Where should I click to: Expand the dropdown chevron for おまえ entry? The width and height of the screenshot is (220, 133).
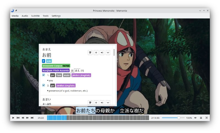point(108,52)
